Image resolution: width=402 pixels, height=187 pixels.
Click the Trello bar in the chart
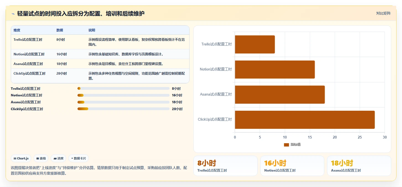255,44
